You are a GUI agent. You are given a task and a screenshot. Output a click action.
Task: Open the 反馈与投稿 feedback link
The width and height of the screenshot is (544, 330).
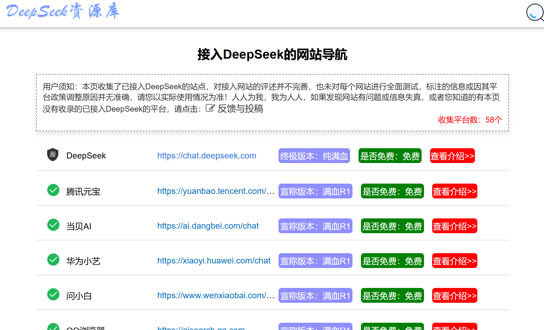pyautogui.click(x=240, y=109)
